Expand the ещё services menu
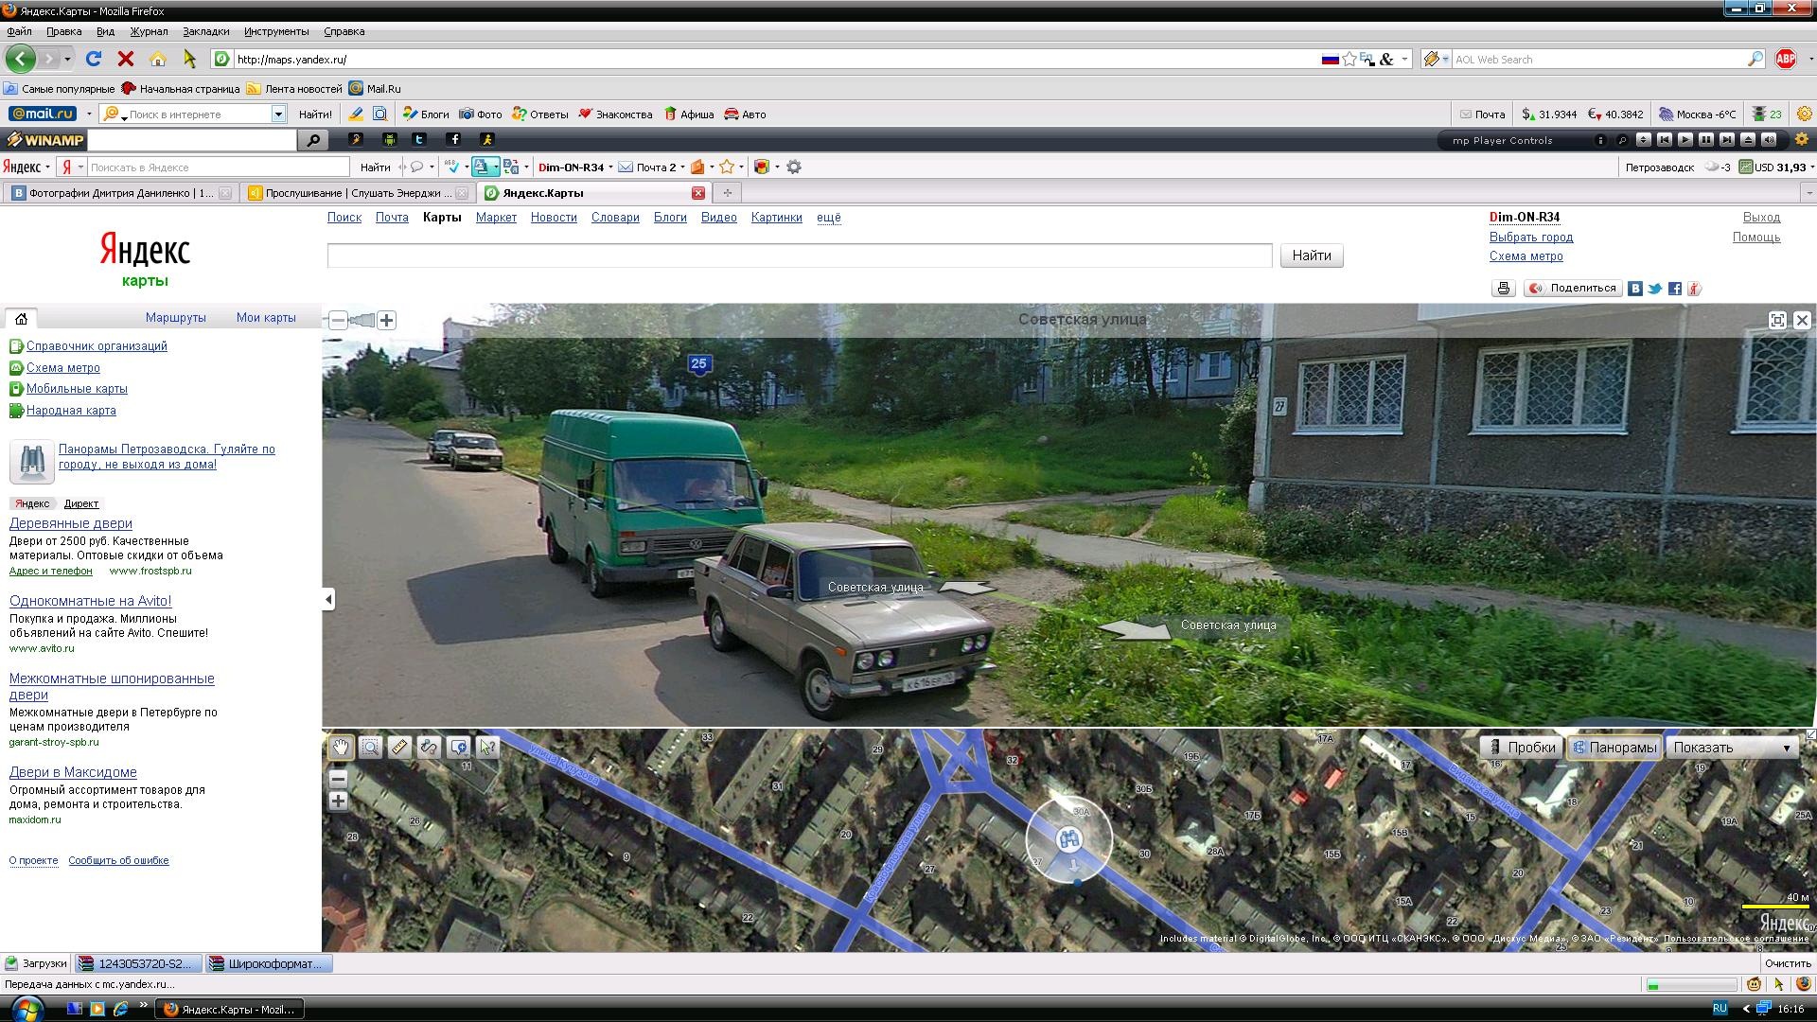Image resolution: width=1817 pixels, height=1022 pixels. (x=828, y=218)
